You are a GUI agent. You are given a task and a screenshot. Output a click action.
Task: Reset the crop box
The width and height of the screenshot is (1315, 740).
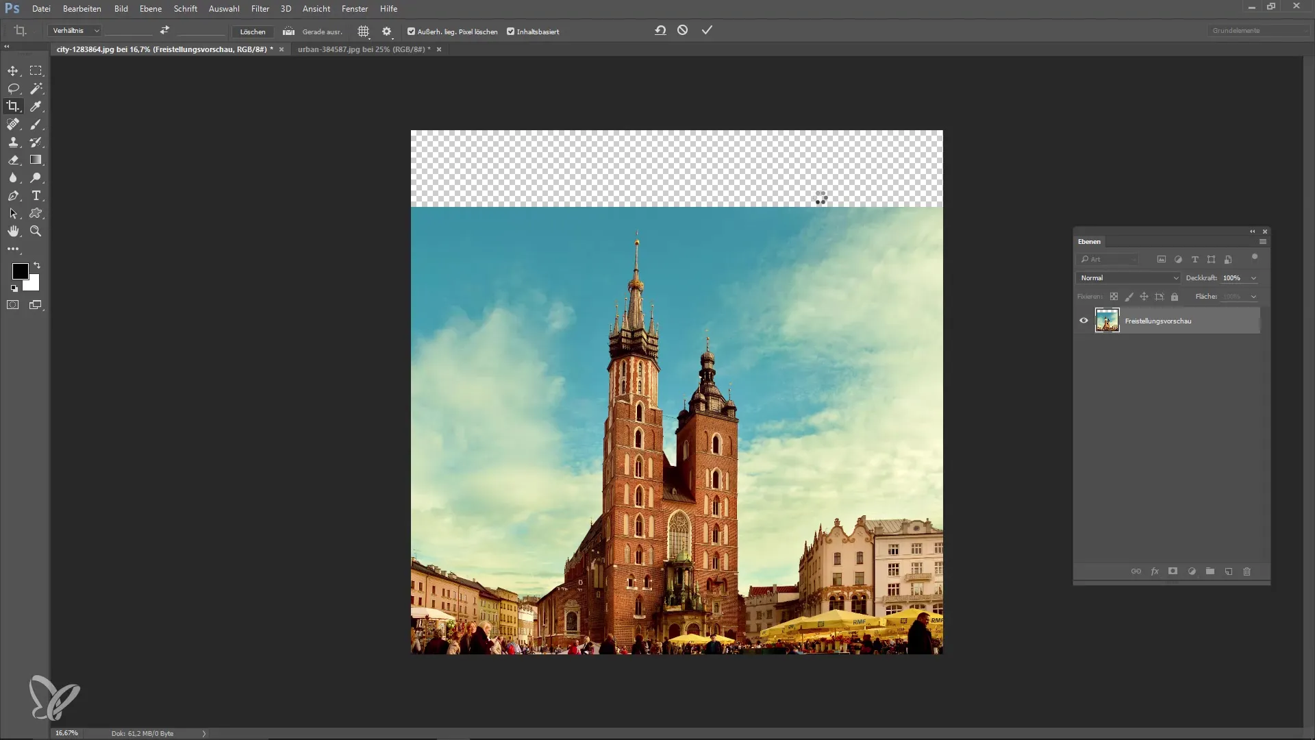[x=660, y=30]
